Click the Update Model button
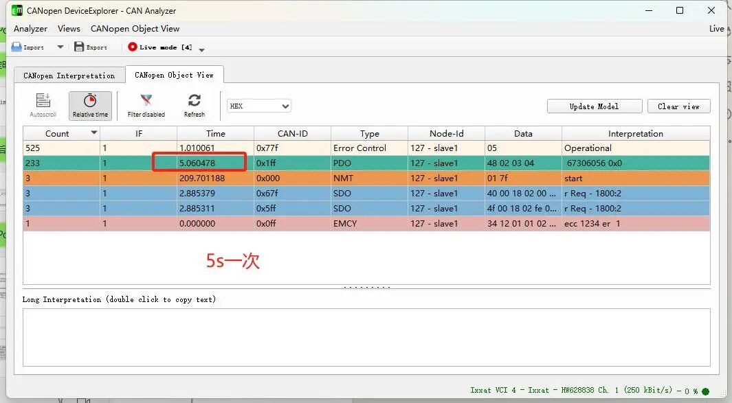 click(x=595, y=106)
